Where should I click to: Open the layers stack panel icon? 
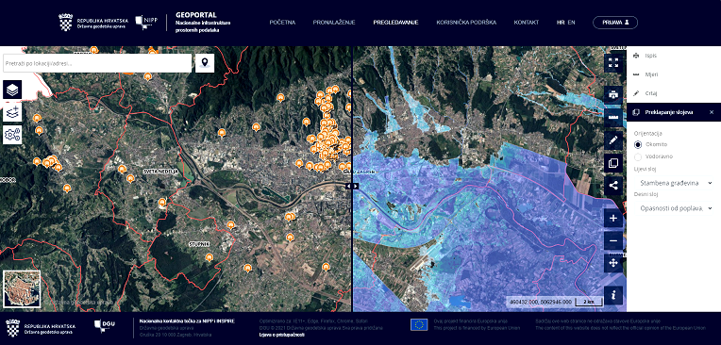pyautogui.click(x=12, y=90)
